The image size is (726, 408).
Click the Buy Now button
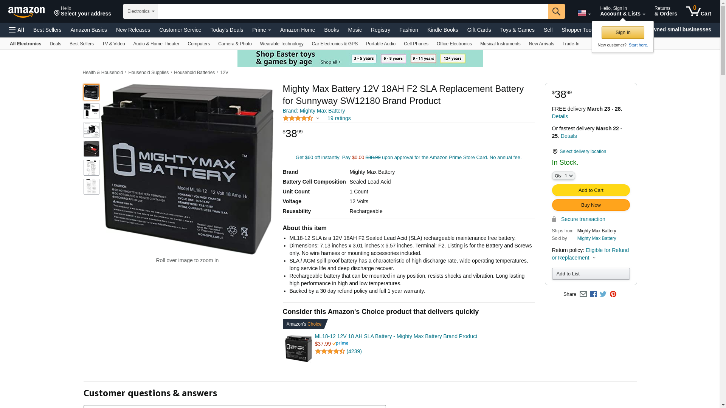(x=591, y=205)
